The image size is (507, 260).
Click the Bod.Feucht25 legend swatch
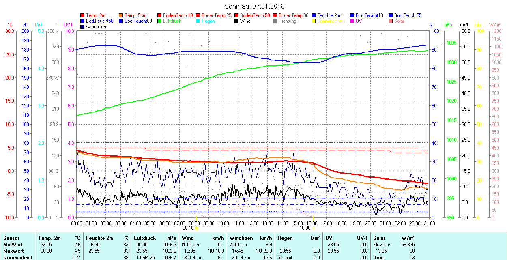click(391, 15)
